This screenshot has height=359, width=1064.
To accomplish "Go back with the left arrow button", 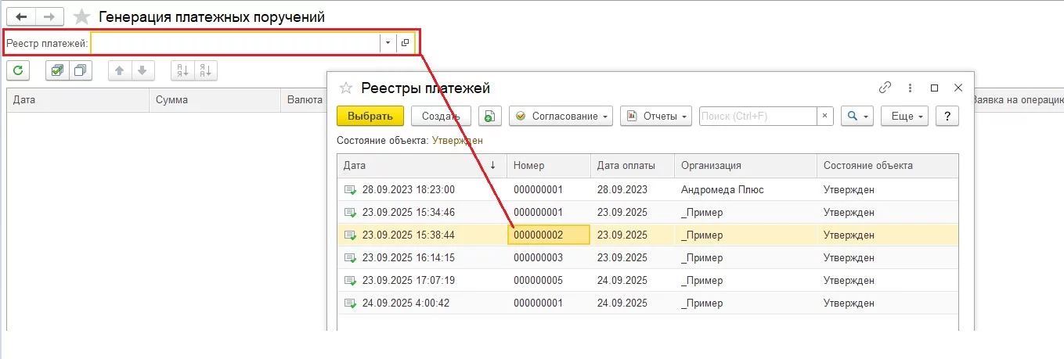I will [20, 16].
